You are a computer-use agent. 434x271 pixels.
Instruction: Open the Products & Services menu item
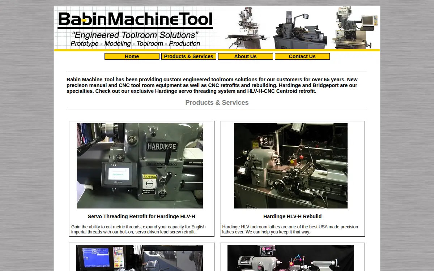coord(189,56)
